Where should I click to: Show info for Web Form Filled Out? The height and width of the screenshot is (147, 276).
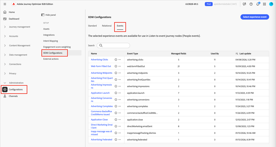point(116,66)
